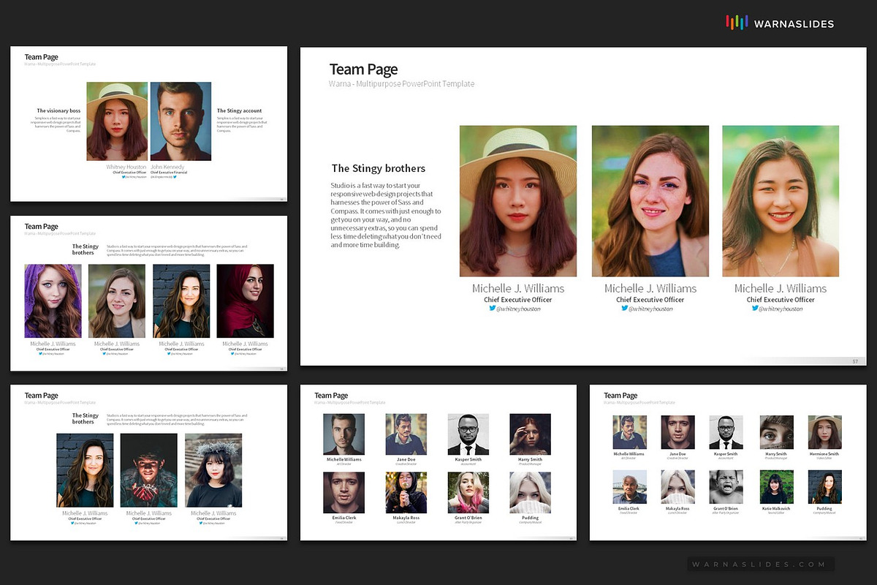Select Harry Smith's photo in eight-person slide

[x=531, y=434]
